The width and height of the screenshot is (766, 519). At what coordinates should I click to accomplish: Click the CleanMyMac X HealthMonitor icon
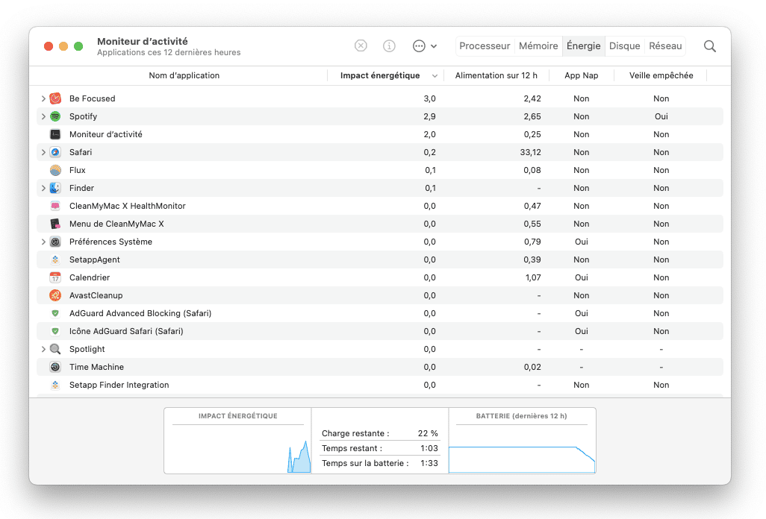pyautogui.click(x=55, y=206)
